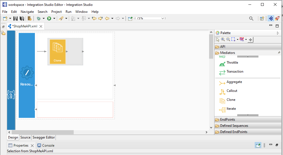
Task: Switch to the Source tab
Action: coord(25,137)
